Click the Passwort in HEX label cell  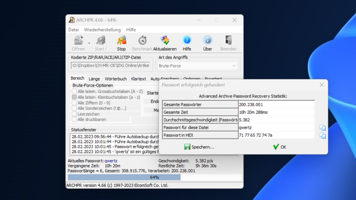(201, 135)
